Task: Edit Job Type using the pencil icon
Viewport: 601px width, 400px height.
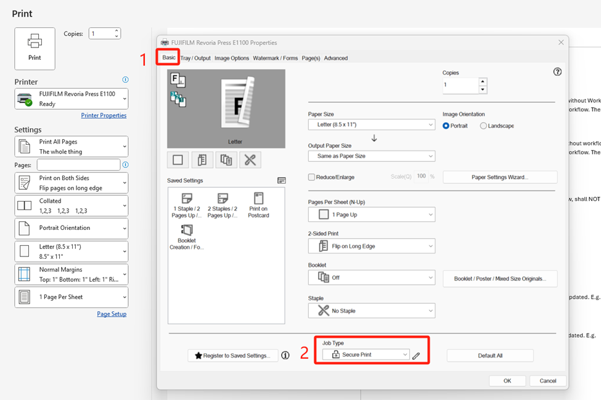Action: point(416,355)
